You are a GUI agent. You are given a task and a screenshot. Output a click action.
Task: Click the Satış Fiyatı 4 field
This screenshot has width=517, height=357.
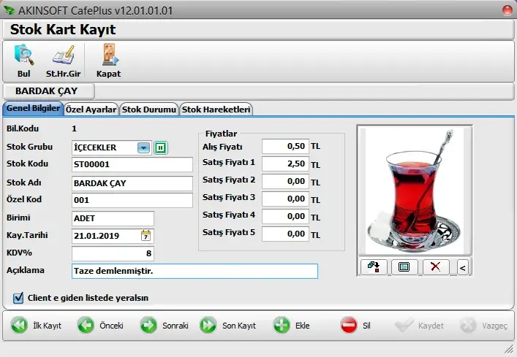(285, 216)
